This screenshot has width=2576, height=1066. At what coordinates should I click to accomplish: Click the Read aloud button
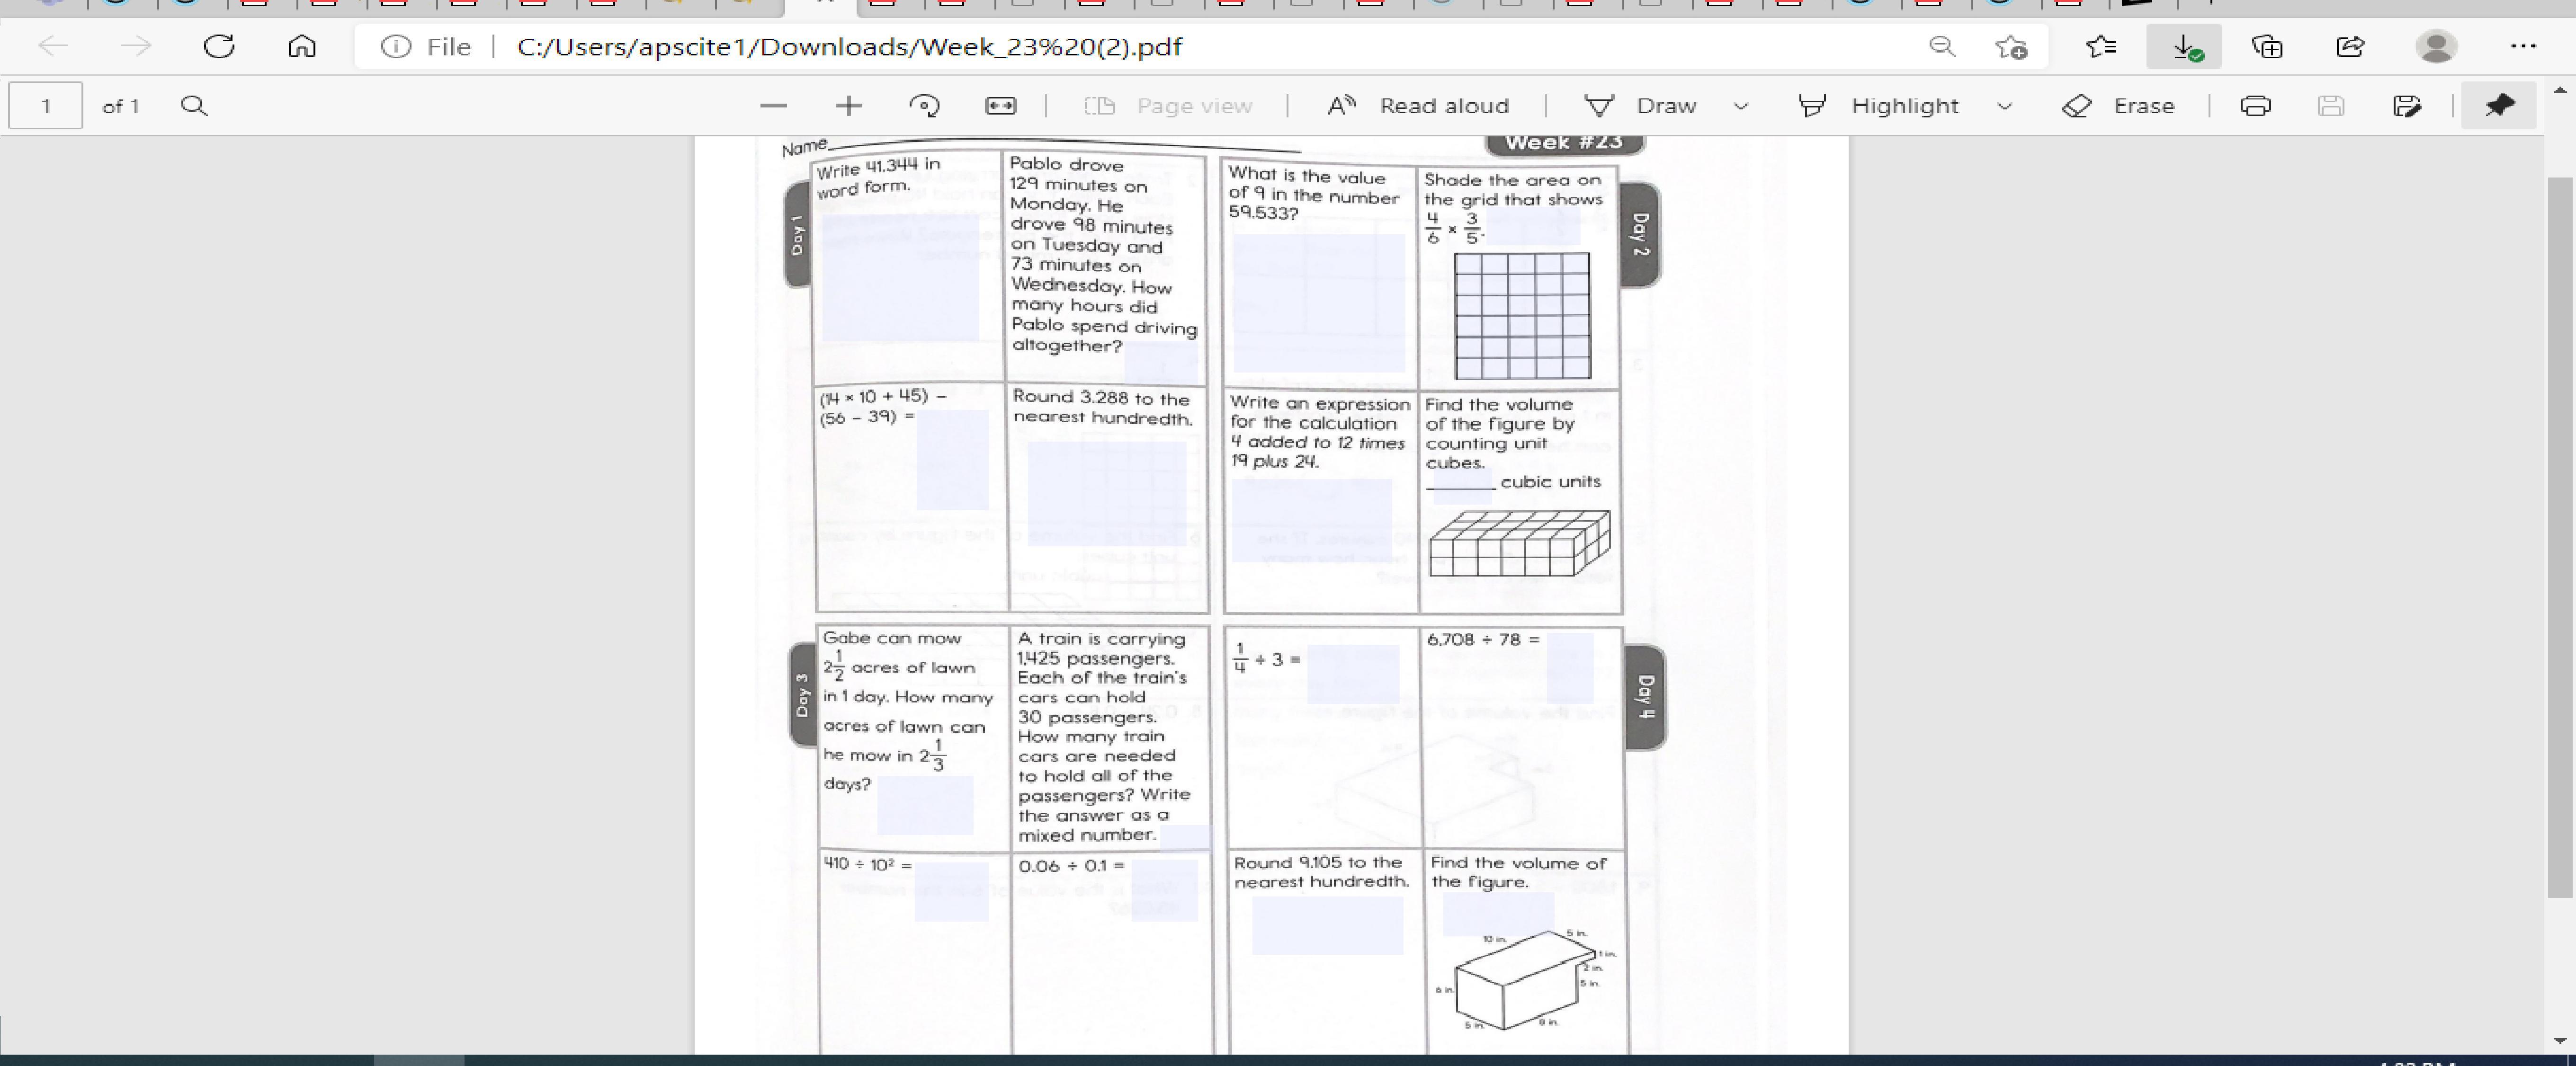coord(1419,106)
